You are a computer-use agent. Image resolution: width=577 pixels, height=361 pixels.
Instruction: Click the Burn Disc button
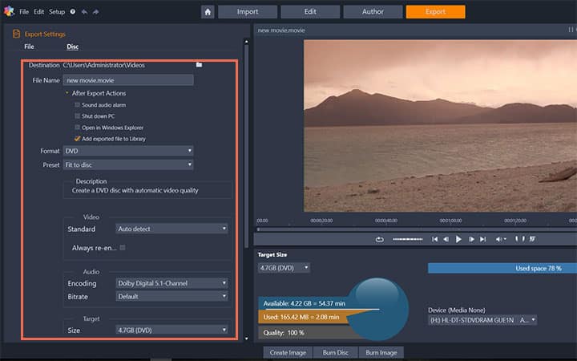[x=335, y=352]
